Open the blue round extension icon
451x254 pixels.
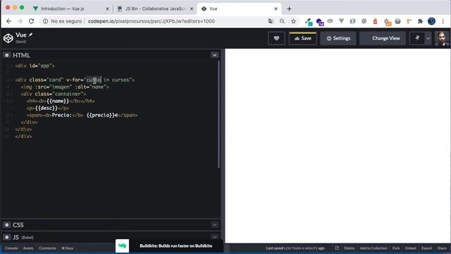[x=352, y=21]
